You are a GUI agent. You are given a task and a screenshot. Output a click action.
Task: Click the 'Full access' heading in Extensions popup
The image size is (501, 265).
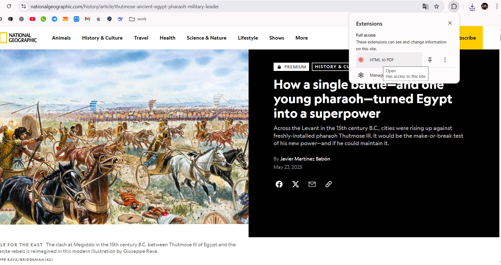point(366,35)
